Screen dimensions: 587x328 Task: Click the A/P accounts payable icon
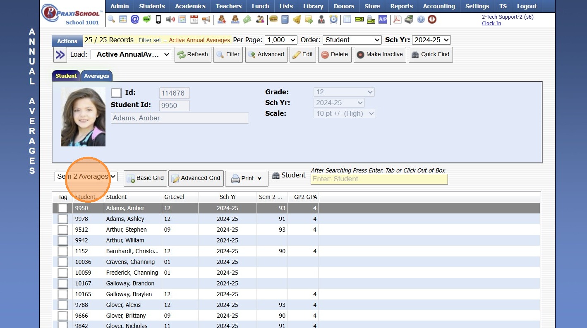(x=383, y=19)
